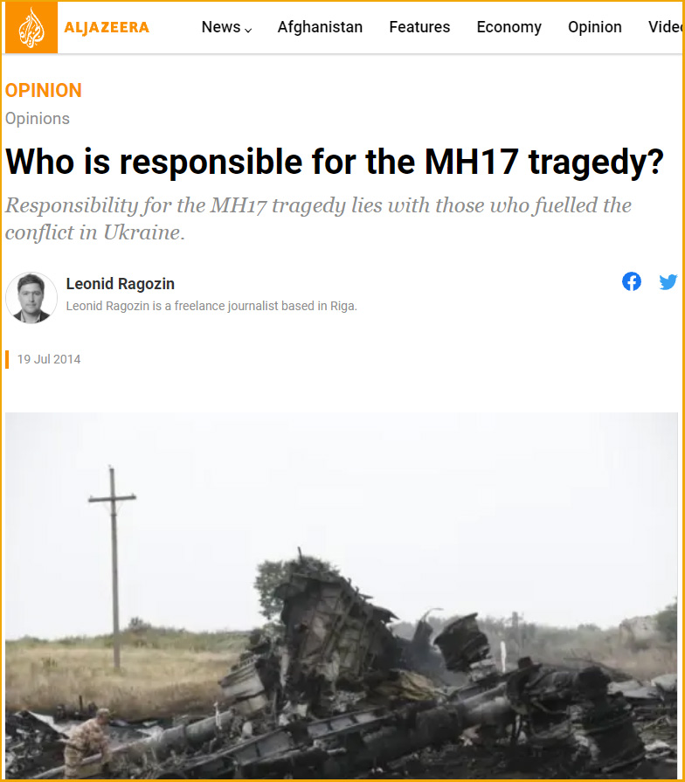The height and width of the screenshot is (782, 685).
Task: Click the Al Jazeera flame logo icon
Action: [31, 27]
